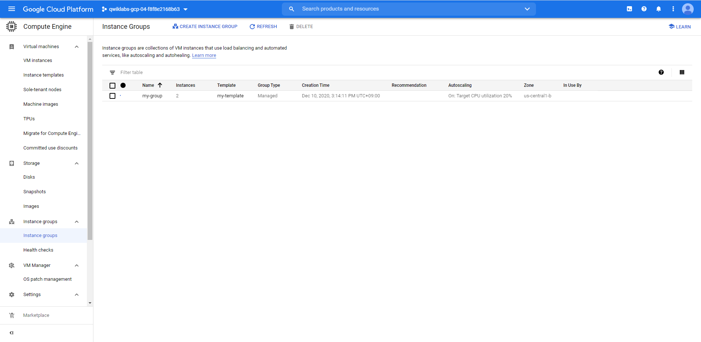Open Disks in sidebar
Viewport: 701px width, 342px height.
[x=29, y=177]
